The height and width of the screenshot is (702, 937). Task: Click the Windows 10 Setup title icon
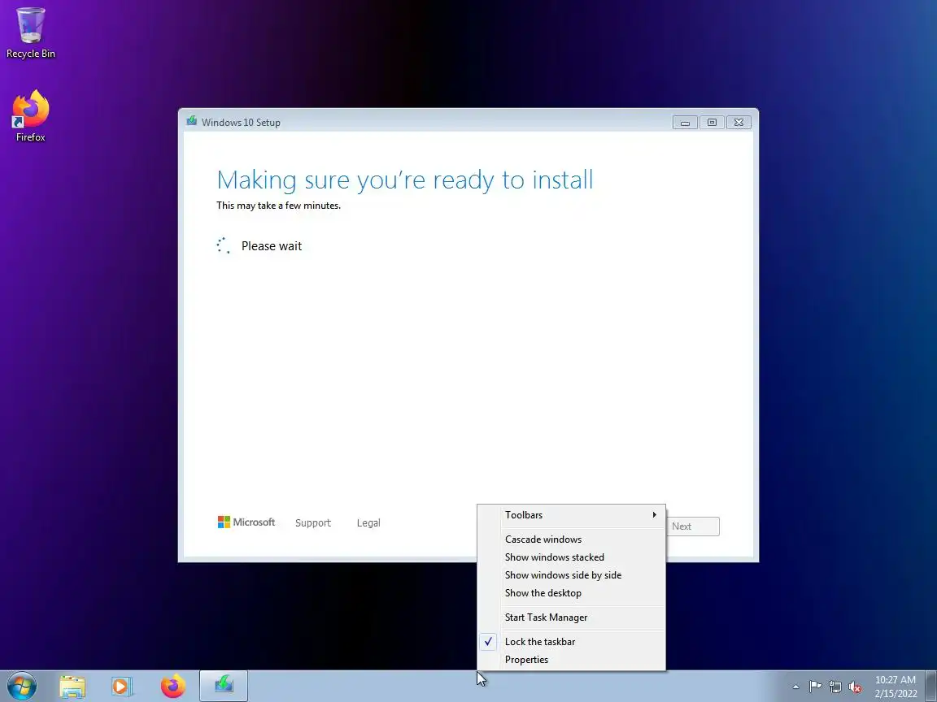coord(192,121)
